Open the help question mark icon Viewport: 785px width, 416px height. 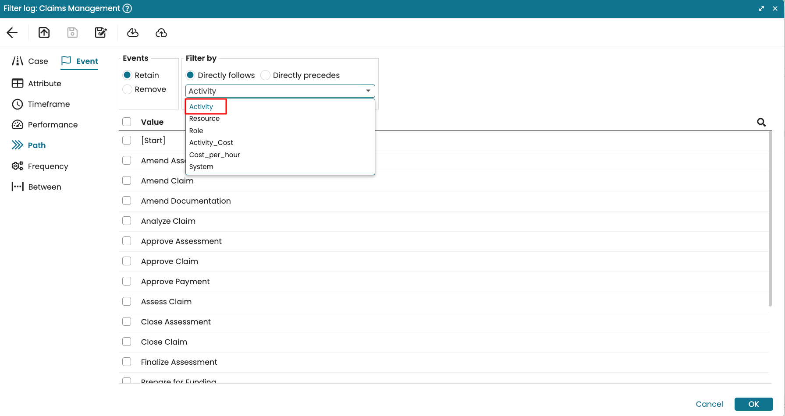coord(127,8)
